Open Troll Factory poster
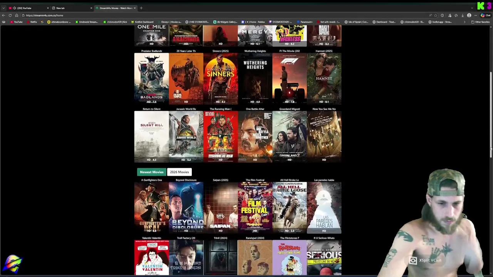The image size is (493, 277). 186,258
